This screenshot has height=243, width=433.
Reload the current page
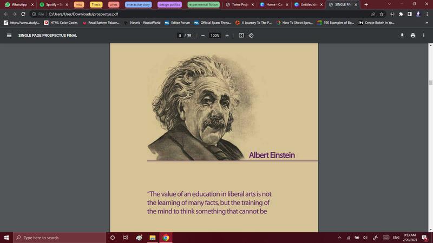coord(23,14)
